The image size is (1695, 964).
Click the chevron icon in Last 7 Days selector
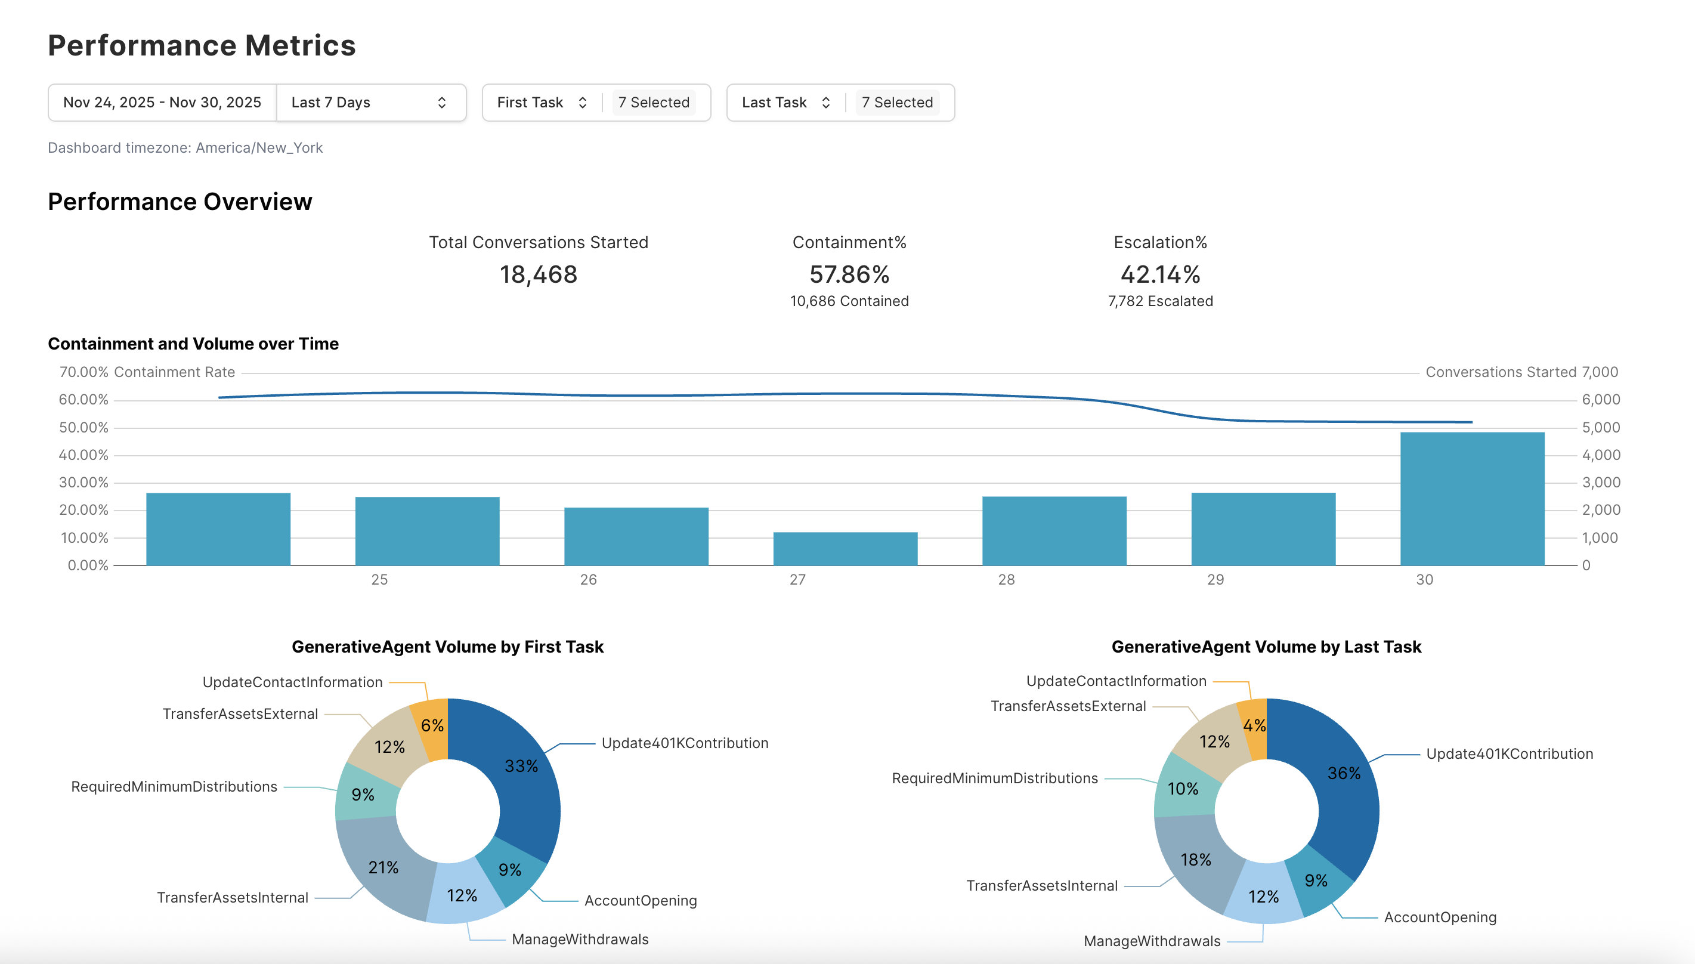(441, 103)
